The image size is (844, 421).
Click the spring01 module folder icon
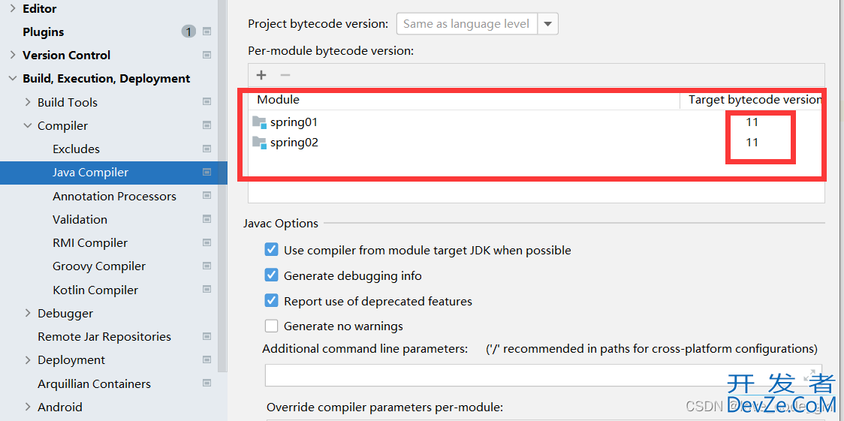260,122
